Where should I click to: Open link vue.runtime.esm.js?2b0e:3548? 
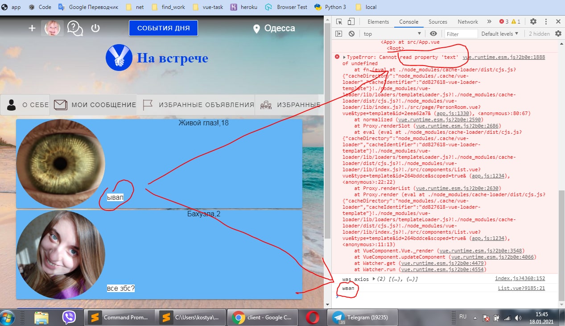(x=482, y=251)
